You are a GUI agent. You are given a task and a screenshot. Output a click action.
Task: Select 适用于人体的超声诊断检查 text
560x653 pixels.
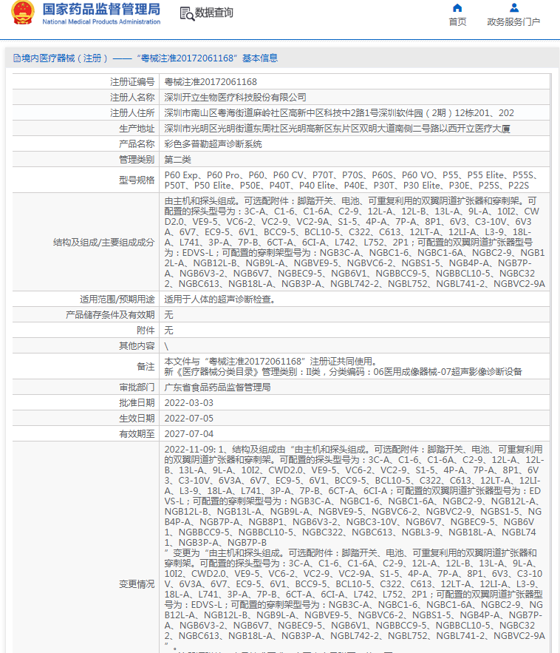[x=219, y=300]
